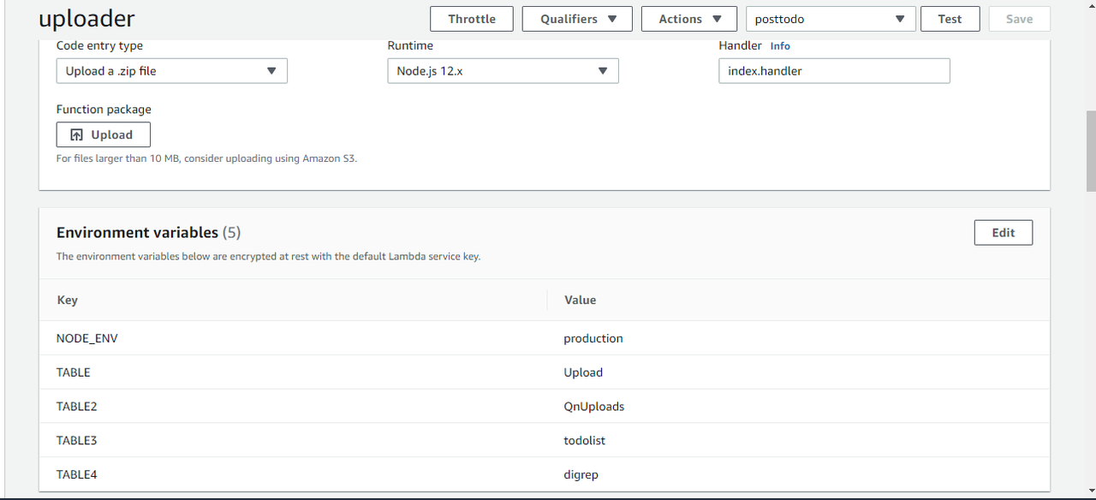
Task: Open the Qualifiers dropdown
Action: pyautogui.click(x=577, y=19)
